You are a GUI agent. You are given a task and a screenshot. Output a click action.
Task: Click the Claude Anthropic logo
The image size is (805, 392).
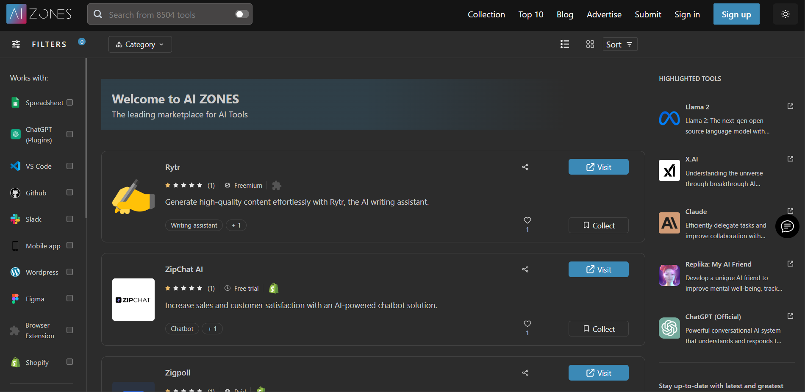[669, 223]
